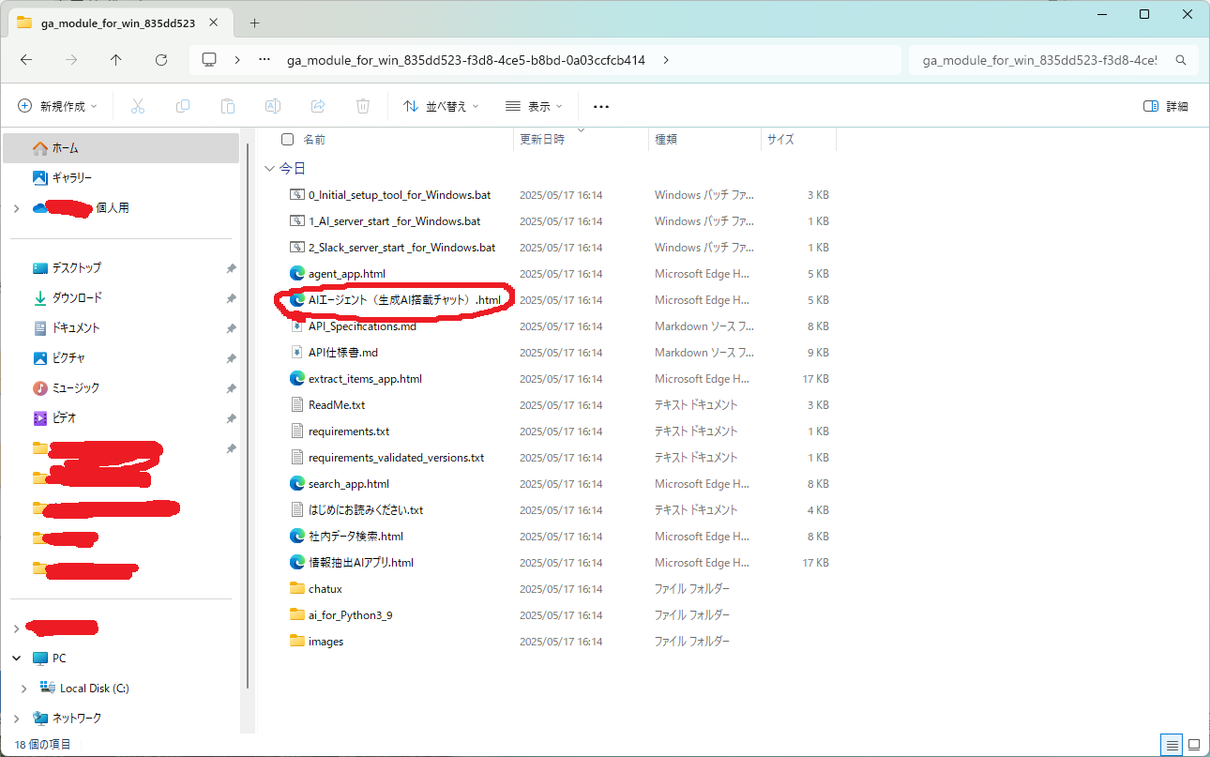Go back with the left arrow
The image size is (1210, 757).
pyautogui.click(x=26, y=59)
